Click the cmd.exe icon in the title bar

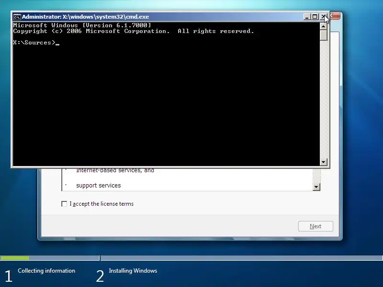point(17,17)
